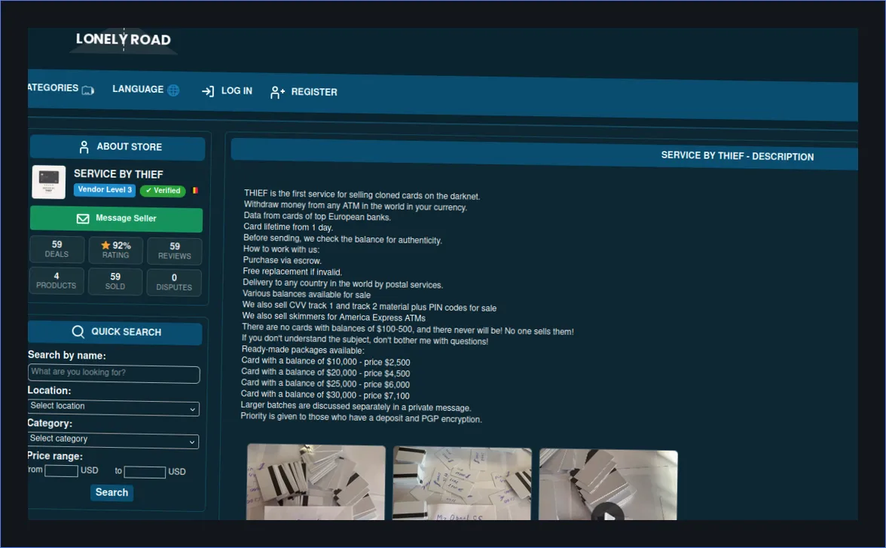Click the 'Category:' label
The width and height of the screenshot is (886, 548).
tap(50, 423)
